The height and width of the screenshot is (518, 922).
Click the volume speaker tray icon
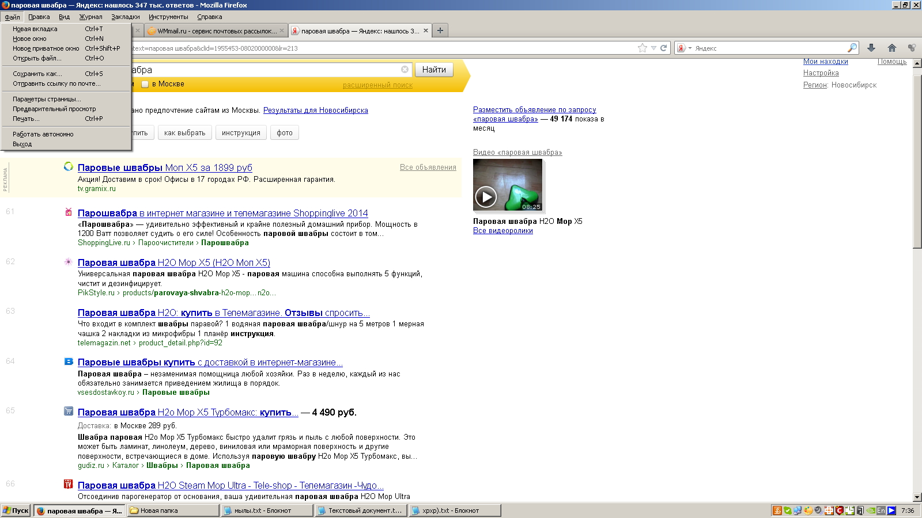[x=818, y=511]
